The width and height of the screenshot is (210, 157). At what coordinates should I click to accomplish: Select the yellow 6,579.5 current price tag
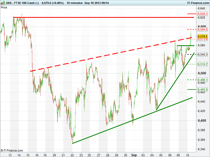pyautogui.click(x=202, y=36)
